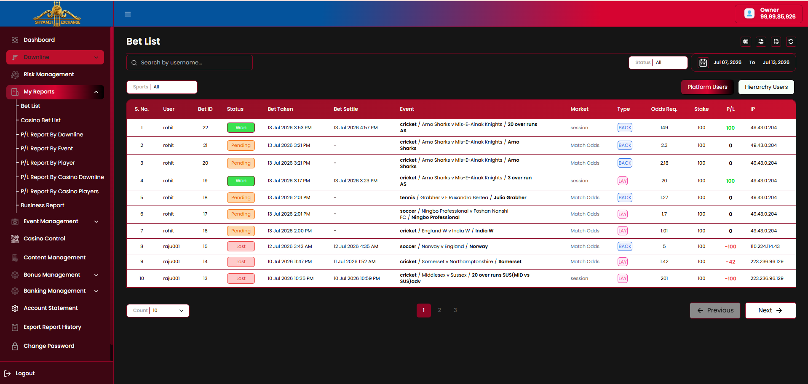The image size is (808, 384).
Task: Export bet list as CSV
Action: tap(776, 41)
